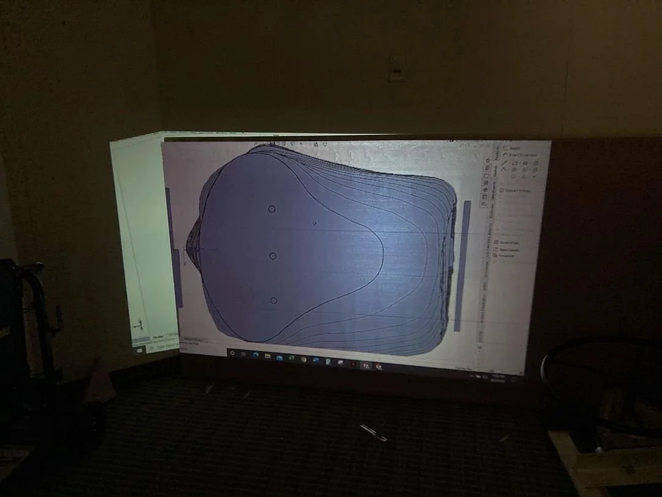Switch to the Evaluate command tab
Screen dimensions: 662x497
492,211
